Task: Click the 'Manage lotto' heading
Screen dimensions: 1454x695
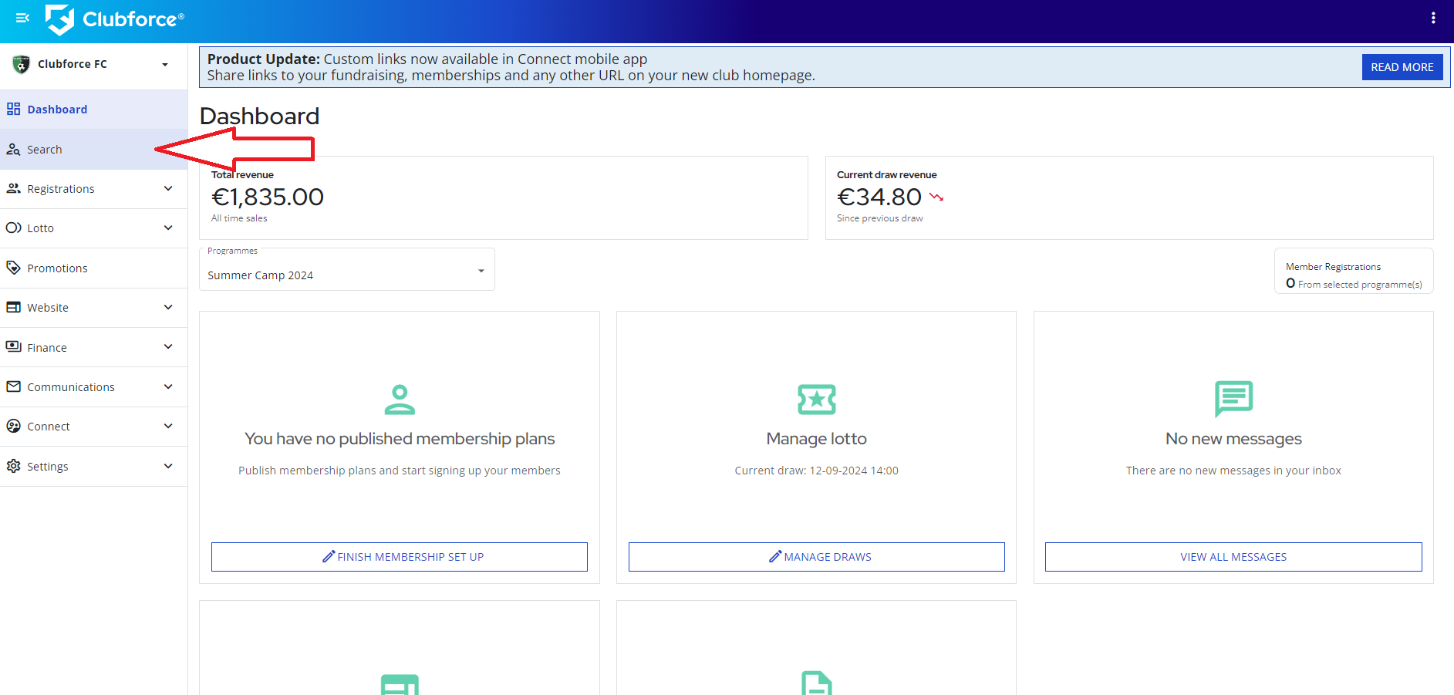Action: point(817,439)
